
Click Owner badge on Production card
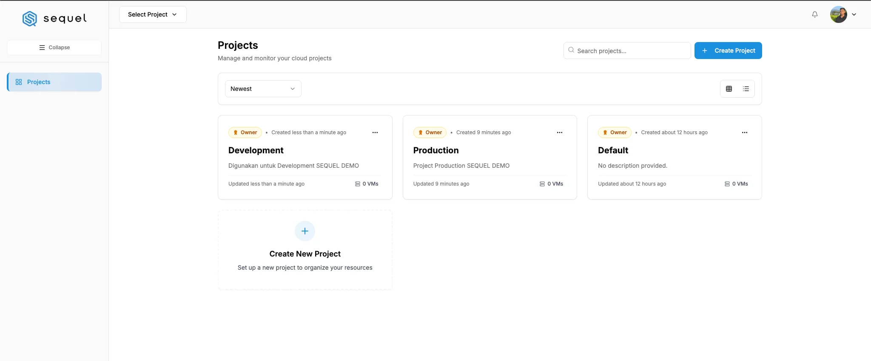430,133
